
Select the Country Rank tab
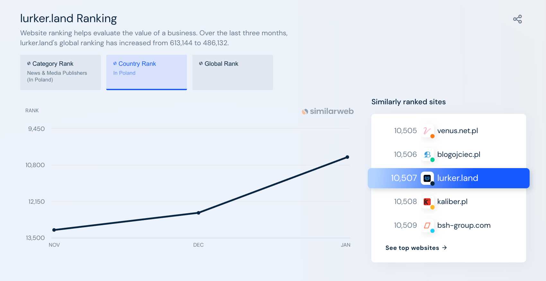146,72
